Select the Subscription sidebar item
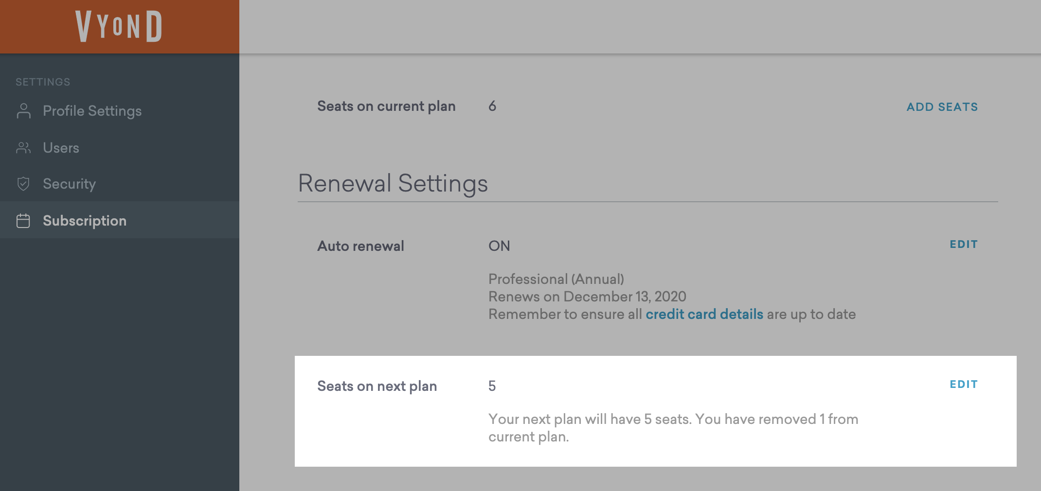This screenshot has width=1041, height=491. point(85,221)
